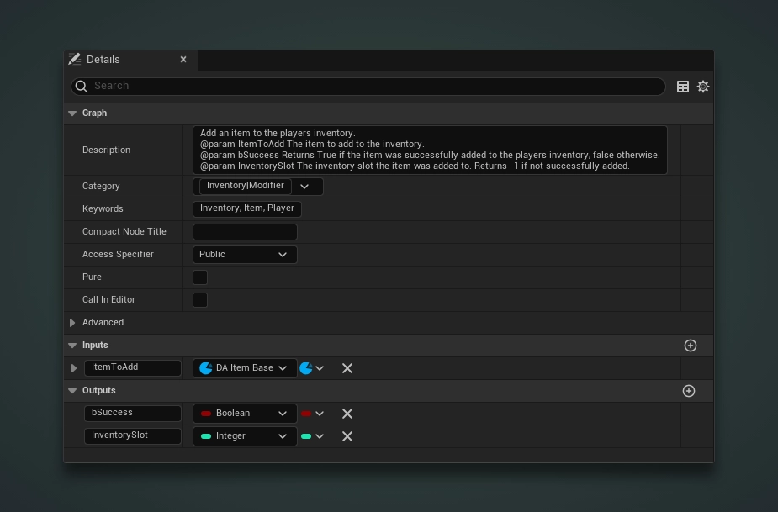
Task: Expand the Advanced section
Action: tap(72, 323)
